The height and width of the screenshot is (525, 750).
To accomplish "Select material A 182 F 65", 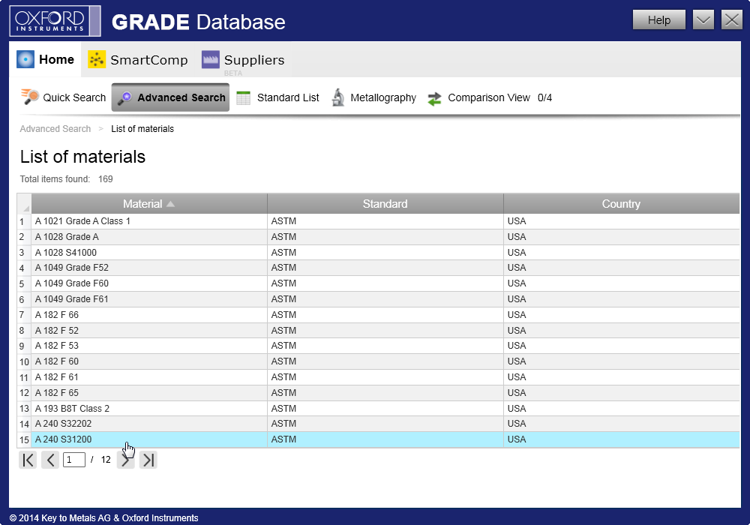I will 378,393.
